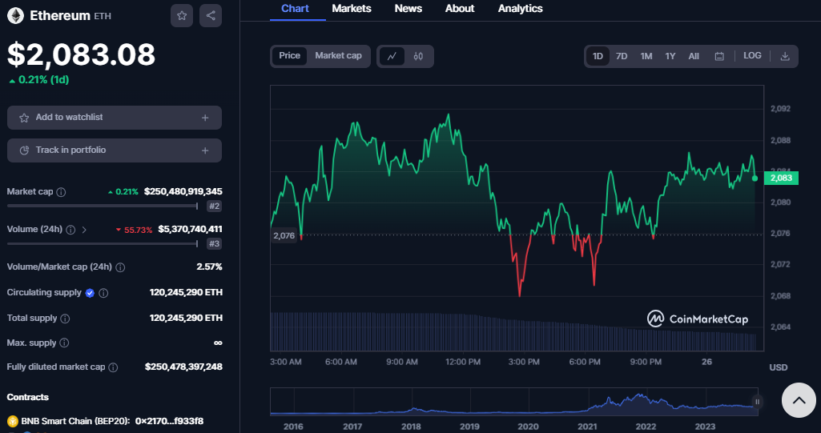Viewport: 821px width, 433px height.
Task: Select the line chart type icon
Action: pos(392,56)
